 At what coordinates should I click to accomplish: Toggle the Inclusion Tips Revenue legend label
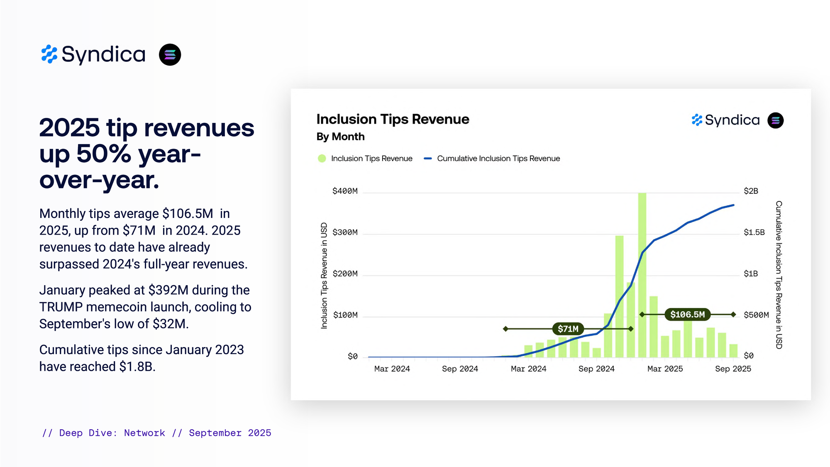371,159
